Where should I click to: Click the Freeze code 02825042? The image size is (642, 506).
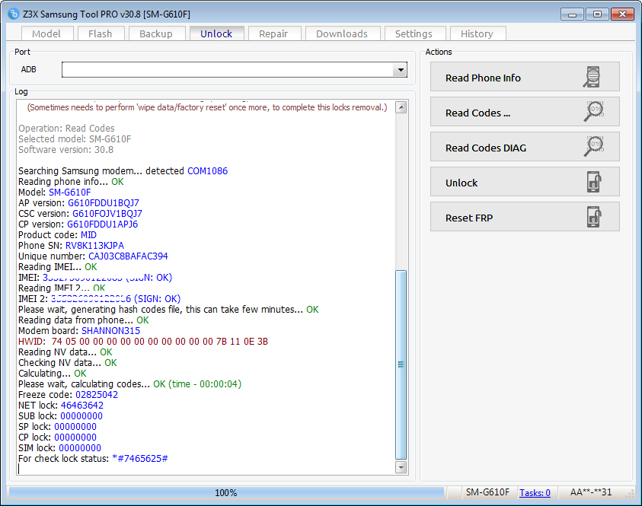(97, 395)
